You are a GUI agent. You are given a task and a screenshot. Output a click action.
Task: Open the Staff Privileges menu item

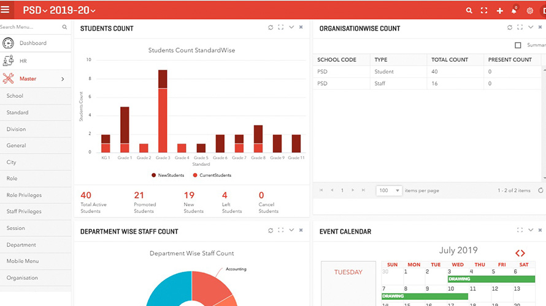pyautogui.click(x=36, y=212)
